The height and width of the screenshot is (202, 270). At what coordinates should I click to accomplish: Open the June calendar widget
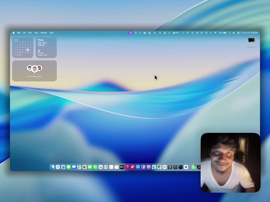(x=23, y=47)
